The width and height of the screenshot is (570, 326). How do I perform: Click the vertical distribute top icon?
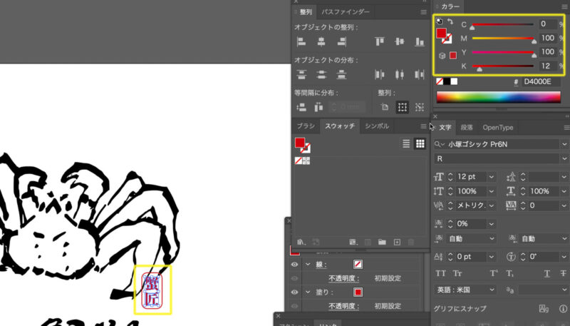click(301, 75)
